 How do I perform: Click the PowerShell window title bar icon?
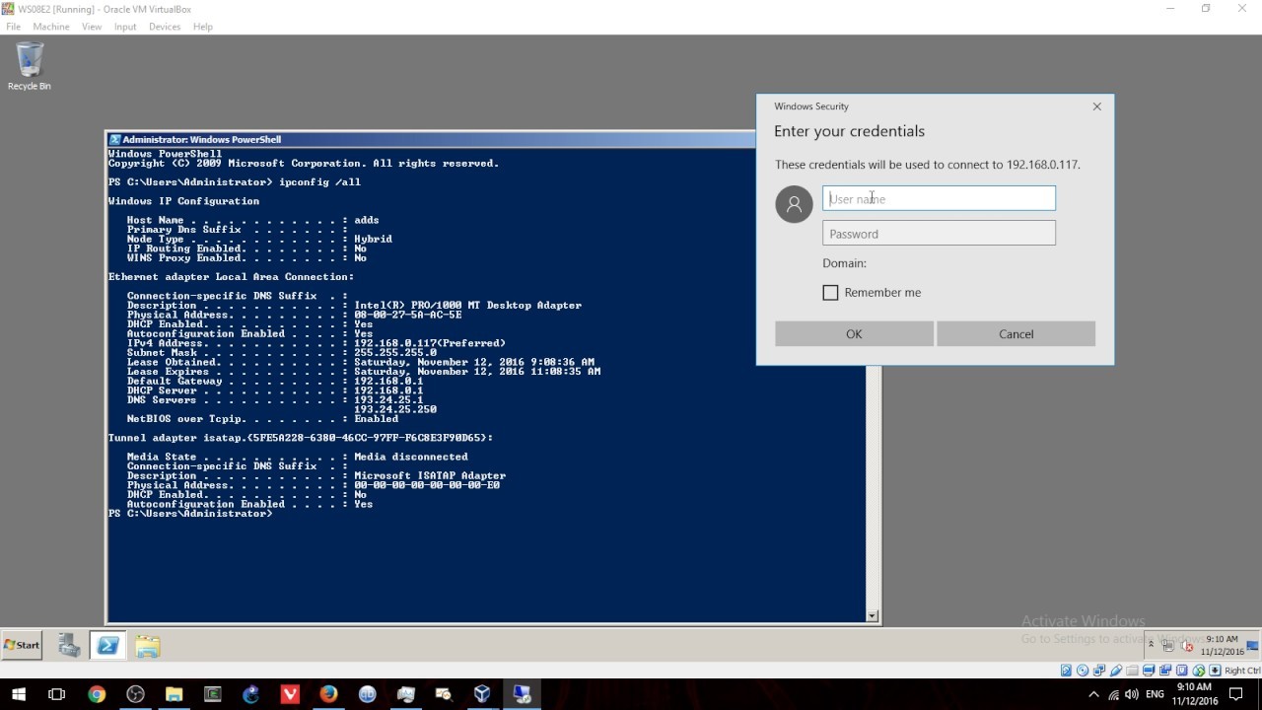(x=114, y=140)
